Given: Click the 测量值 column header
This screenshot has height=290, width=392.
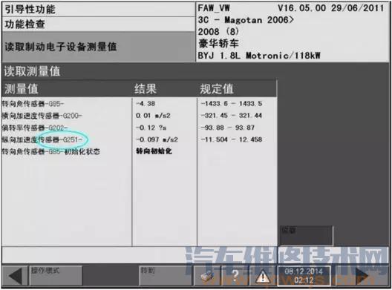Looking at the screenshot, I should tap(22, 89).
